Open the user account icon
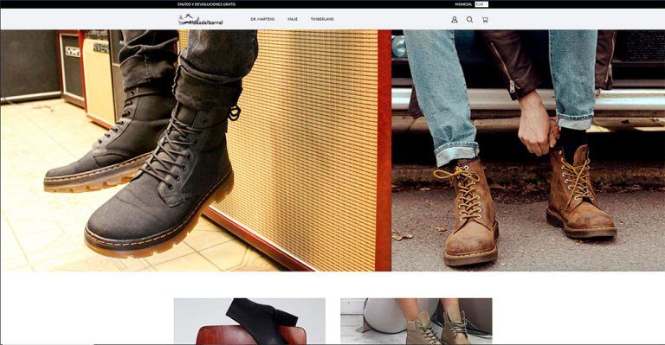This screenshot has width=665, height=345. coord(455,20)
